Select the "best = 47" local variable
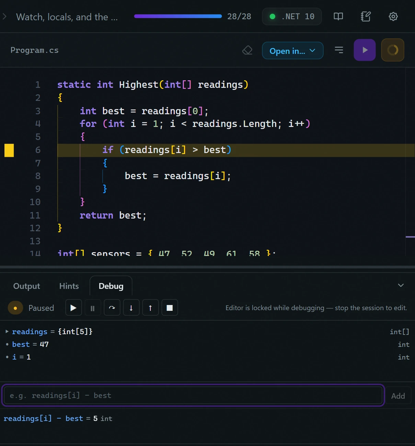 click(30, 344)
